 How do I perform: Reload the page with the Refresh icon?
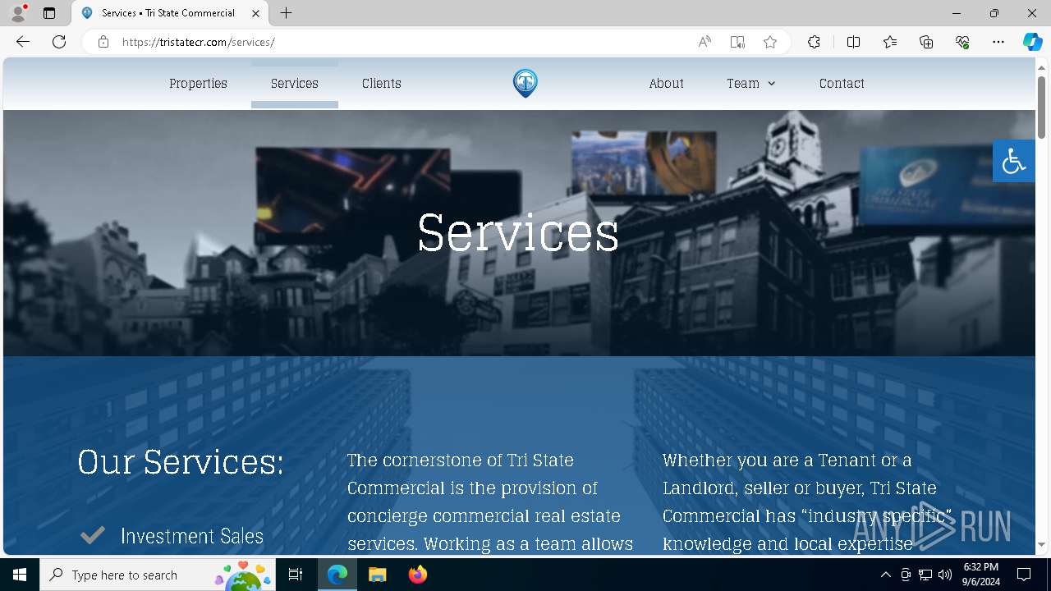click(59, 42)
